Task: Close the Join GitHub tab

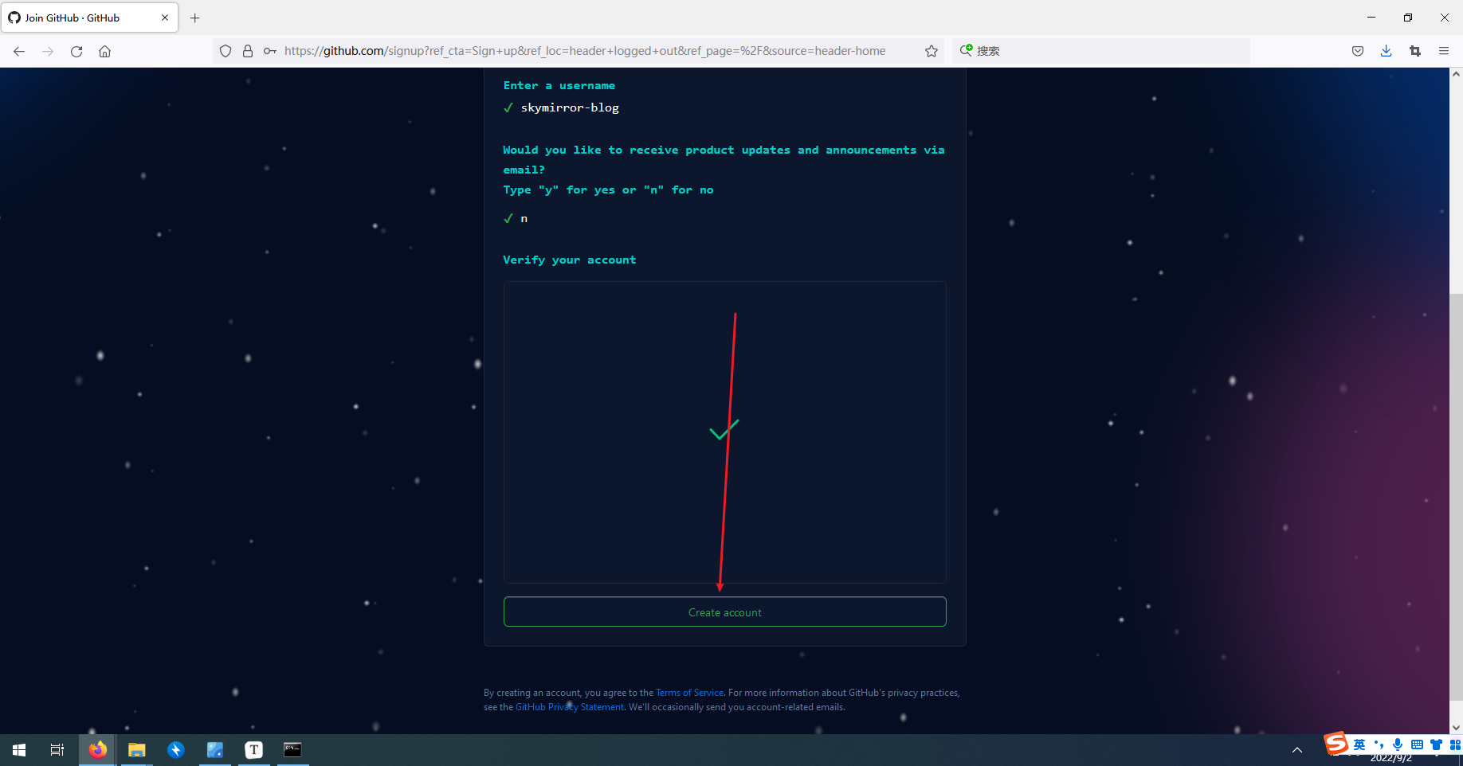Action: 165,18
